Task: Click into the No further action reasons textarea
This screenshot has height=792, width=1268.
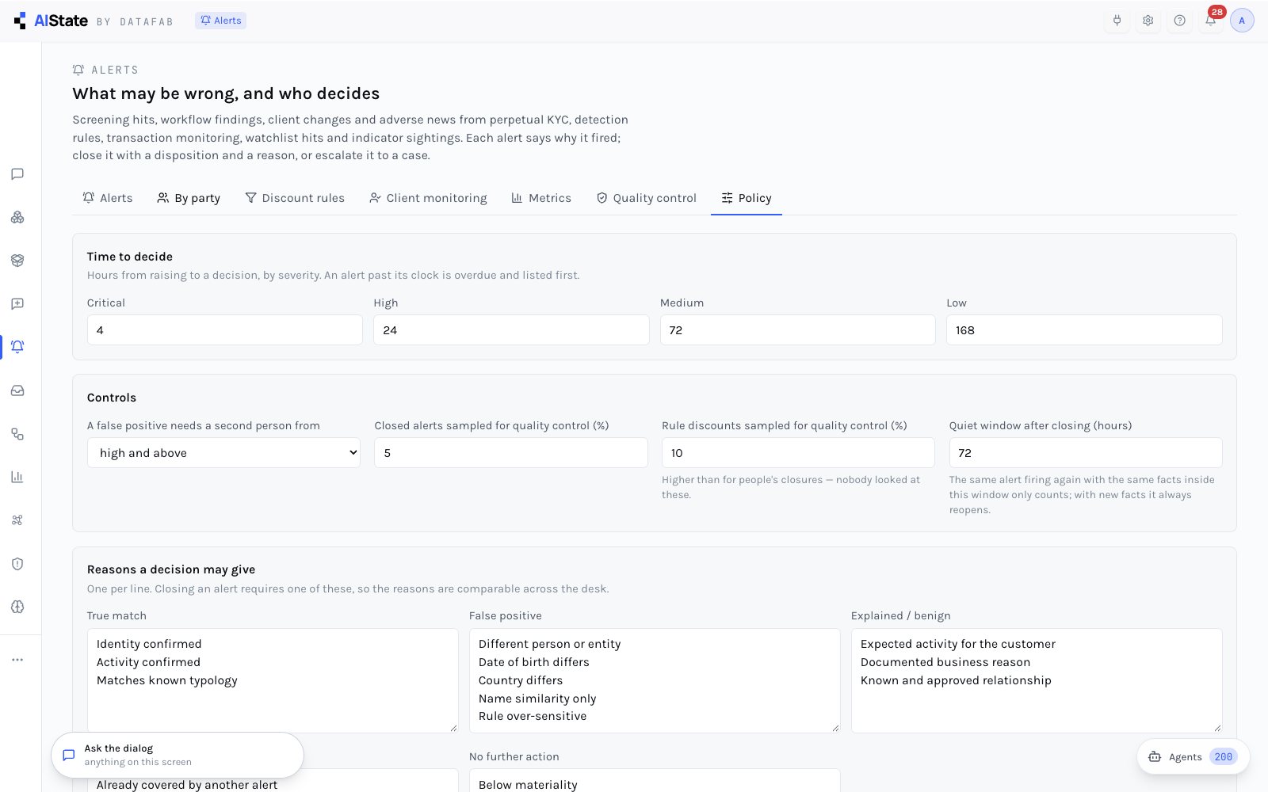Action: (655, 781)
